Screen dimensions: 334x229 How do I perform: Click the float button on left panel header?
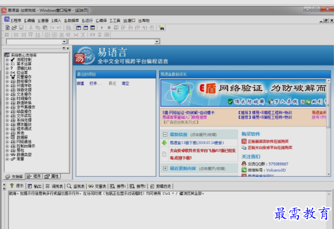point(64,48)
